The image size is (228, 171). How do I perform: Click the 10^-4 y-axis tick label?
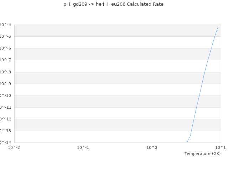5,25
